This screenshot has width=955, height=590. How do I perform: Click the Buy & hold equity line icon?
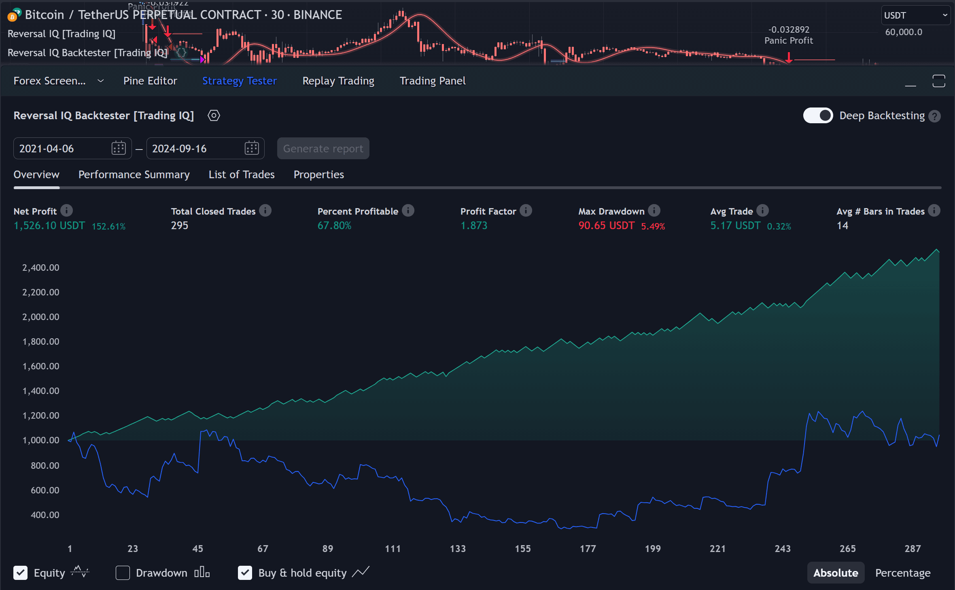click(361, 572)
